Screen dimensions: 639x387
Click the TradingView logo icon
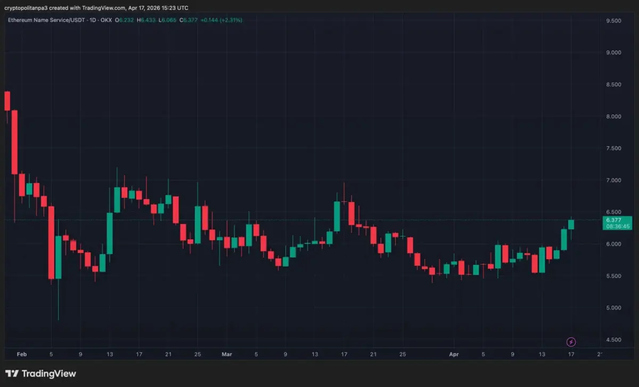13,374
